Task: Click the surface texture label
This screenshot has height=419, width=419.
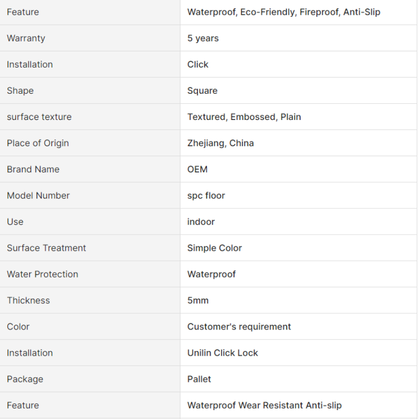Action: [39, 117]
